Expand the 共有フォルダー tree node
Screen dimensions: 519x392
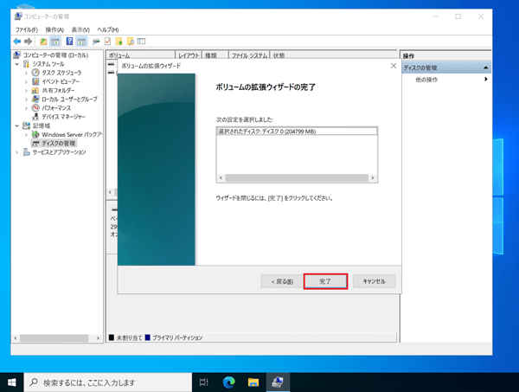coord(26,90)
